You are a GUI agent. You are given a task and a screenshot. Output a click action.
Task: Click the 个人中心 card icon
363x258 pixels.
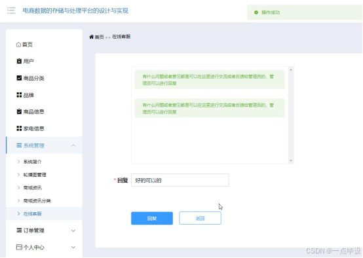tap(19, 247)
